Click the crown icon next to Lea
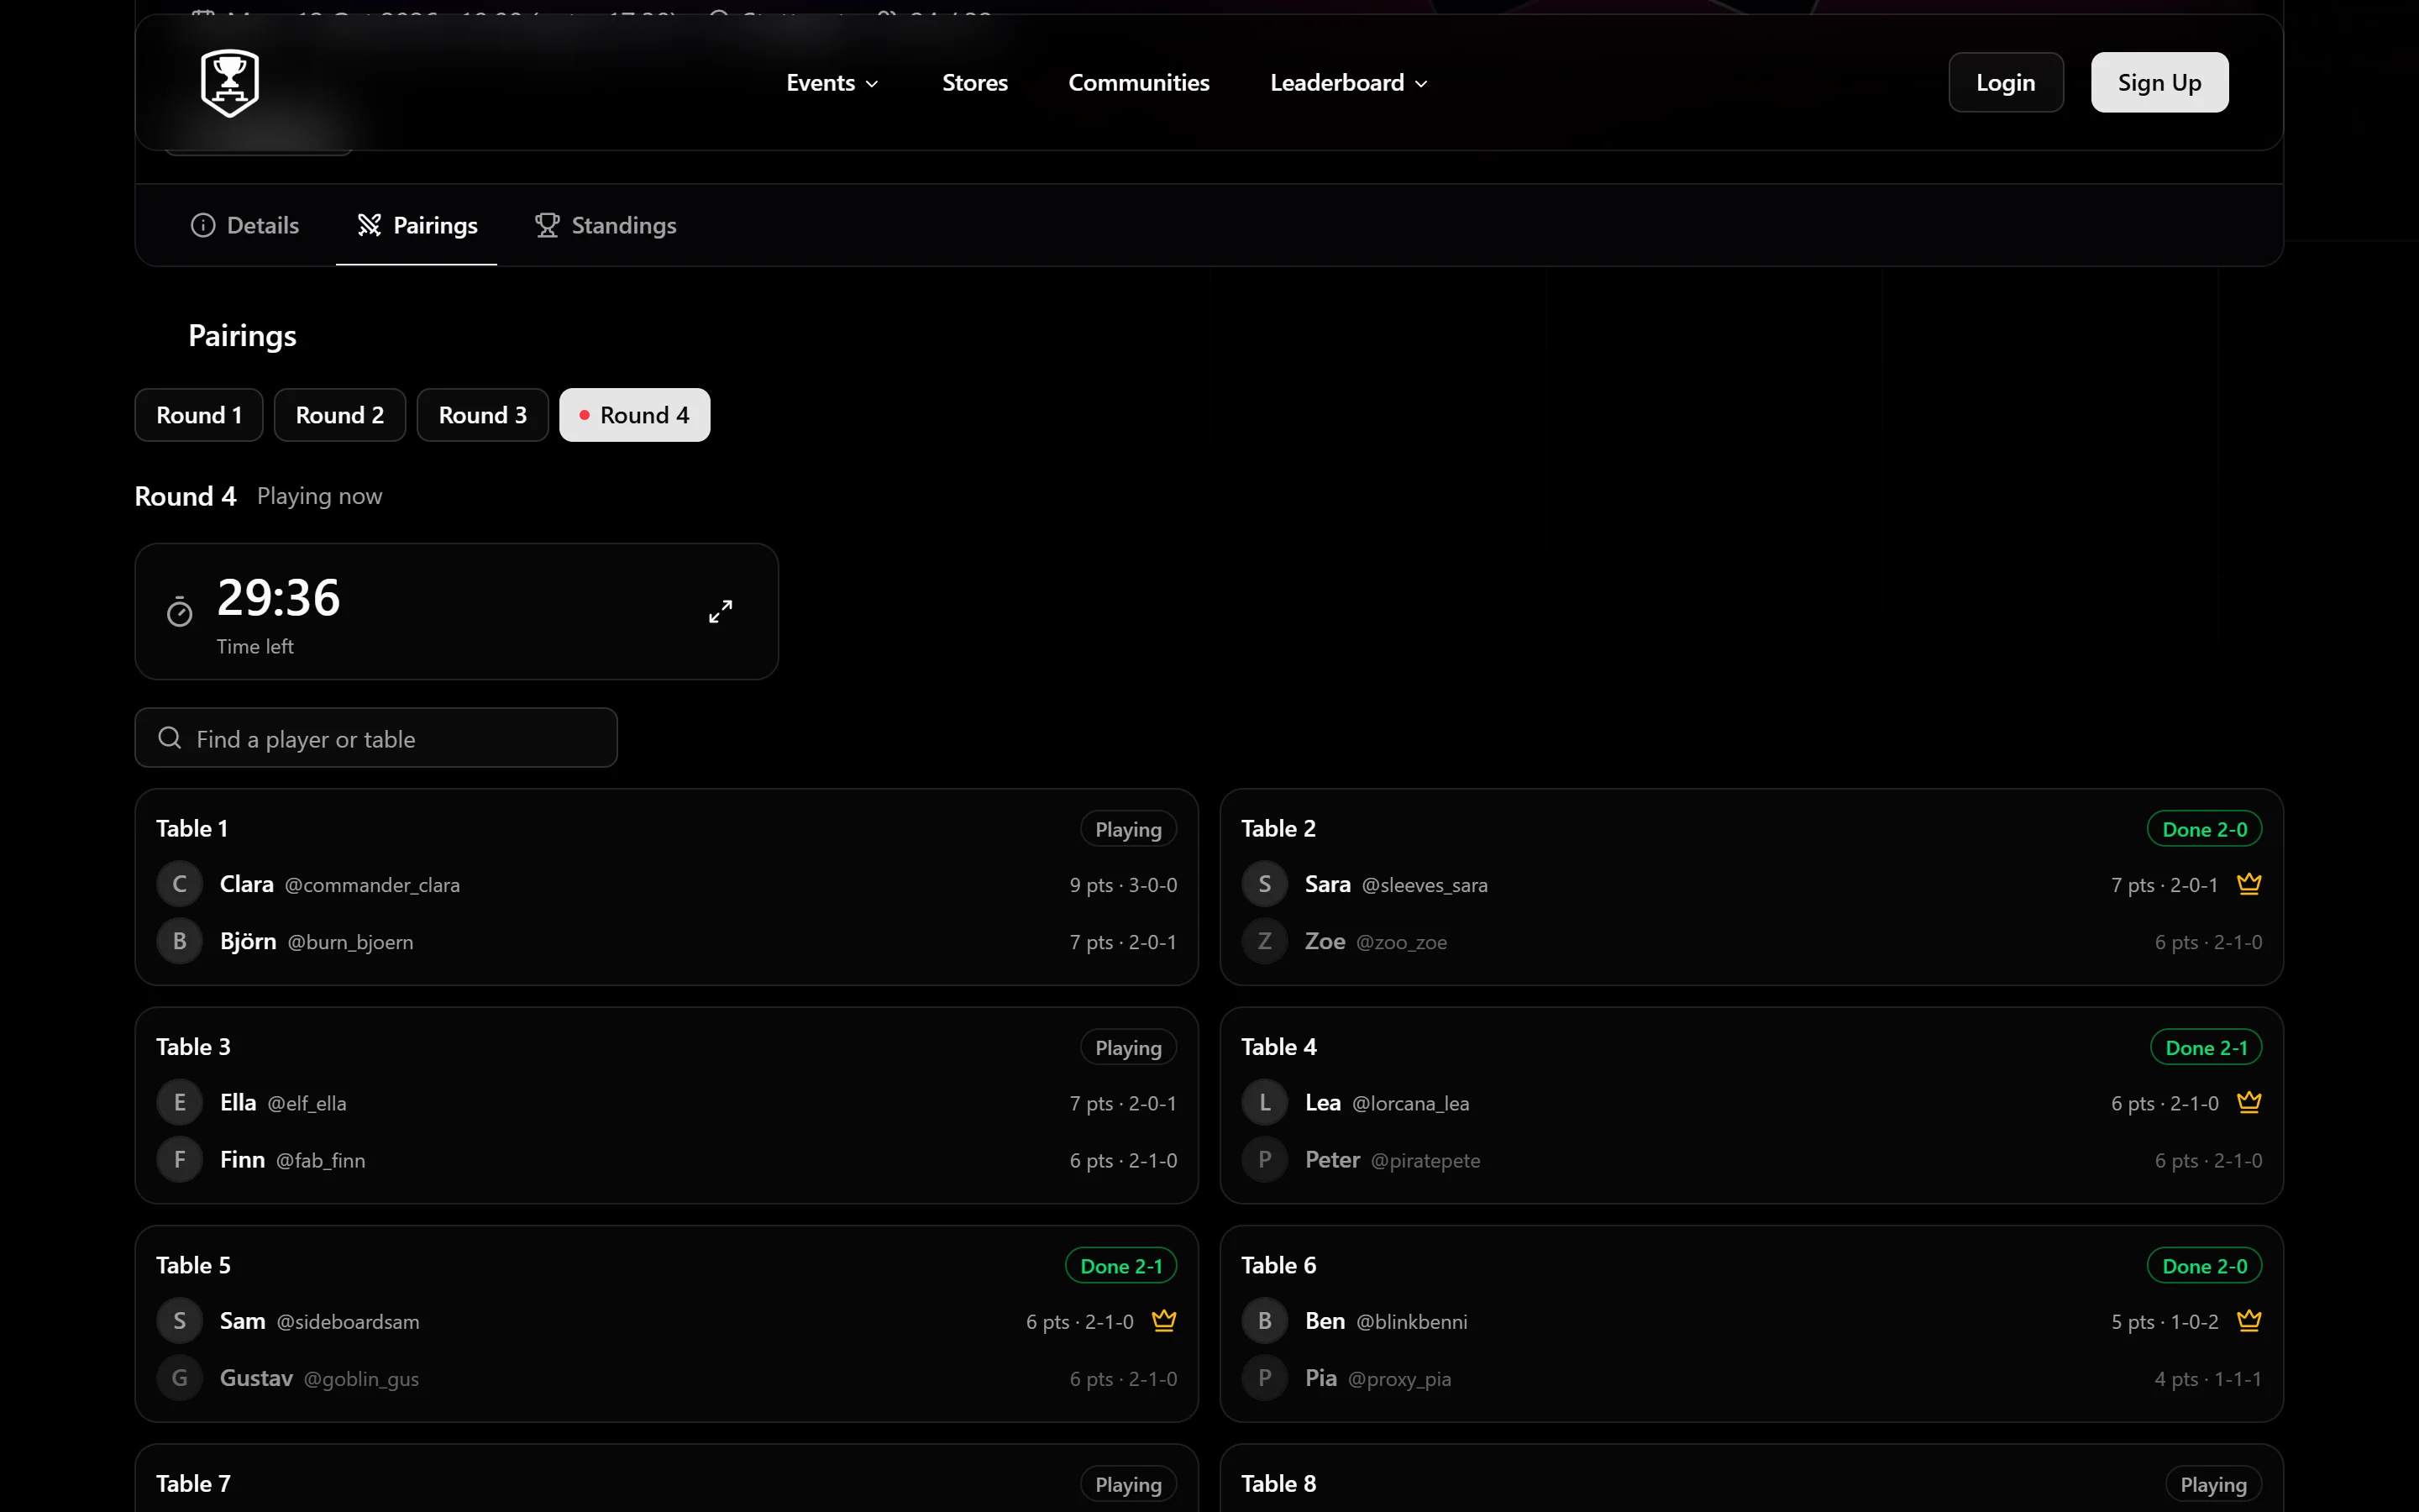The height and width of the screenshot is (1512, 2419). tap(2249, 1102)
